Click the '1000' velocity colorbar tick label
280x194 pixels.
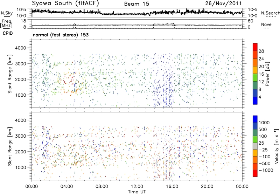[264, 123]
